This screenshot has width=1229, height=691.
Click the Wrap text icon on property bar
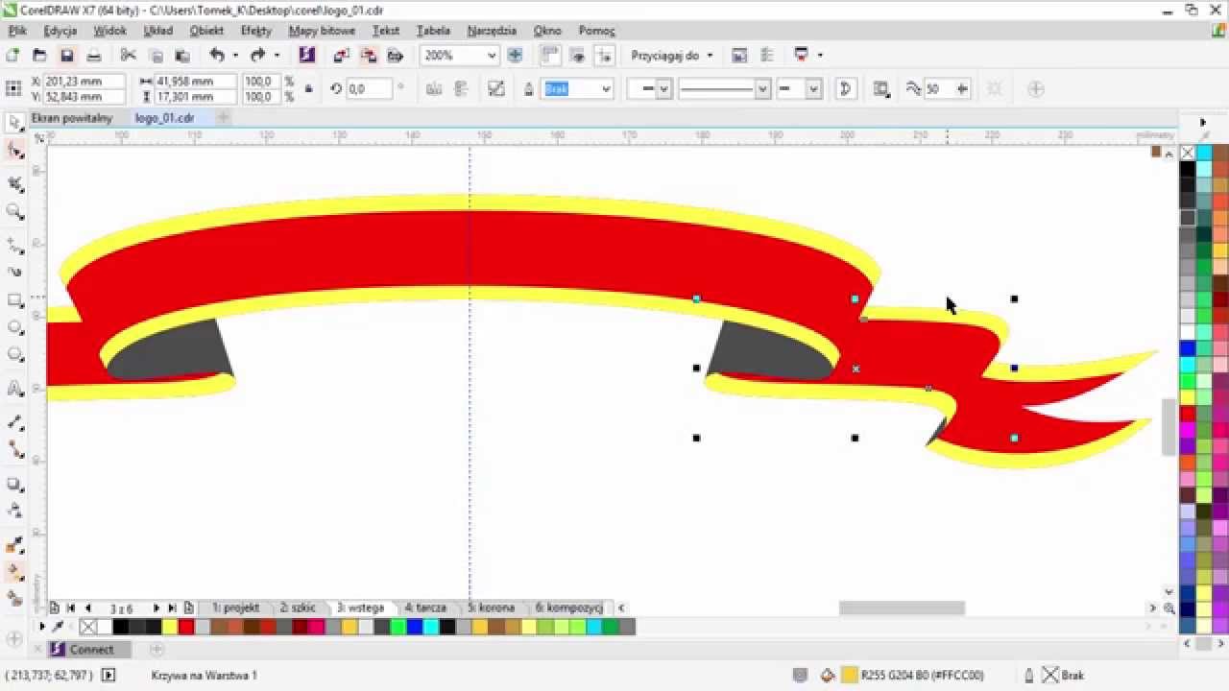point(880,89)
